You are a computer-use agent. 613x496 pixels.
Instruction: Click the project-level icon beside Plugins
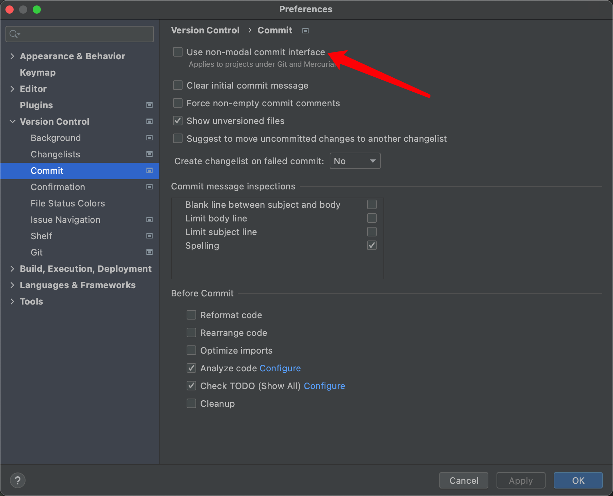(x=149, y=105)
